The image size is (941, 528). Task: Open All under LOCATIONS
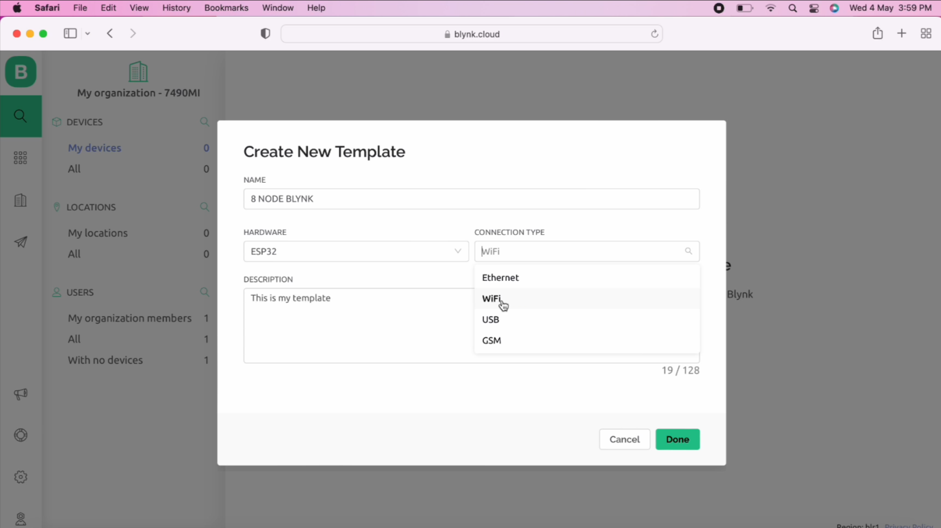pos(74,254)
